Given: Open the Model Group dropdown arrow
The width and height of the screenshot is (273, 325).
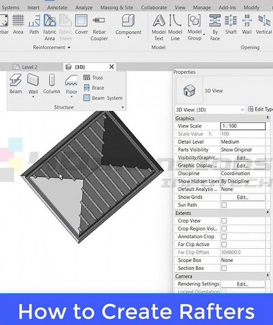Looking at the screenshot, I should [x=204, y=34].
